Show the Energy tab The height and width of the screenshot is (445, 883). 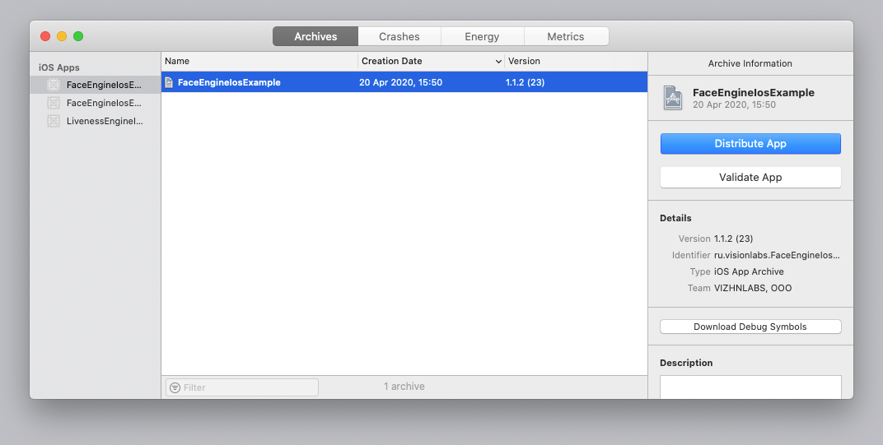(482, 36)
